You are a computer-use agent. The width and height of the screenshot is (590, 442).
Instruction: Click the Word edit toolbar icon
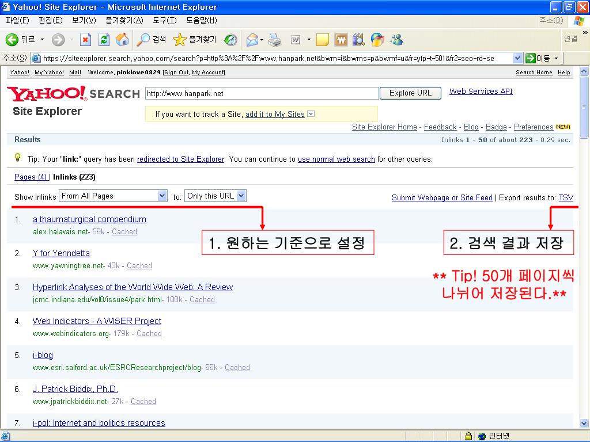[x=296, y=40]
